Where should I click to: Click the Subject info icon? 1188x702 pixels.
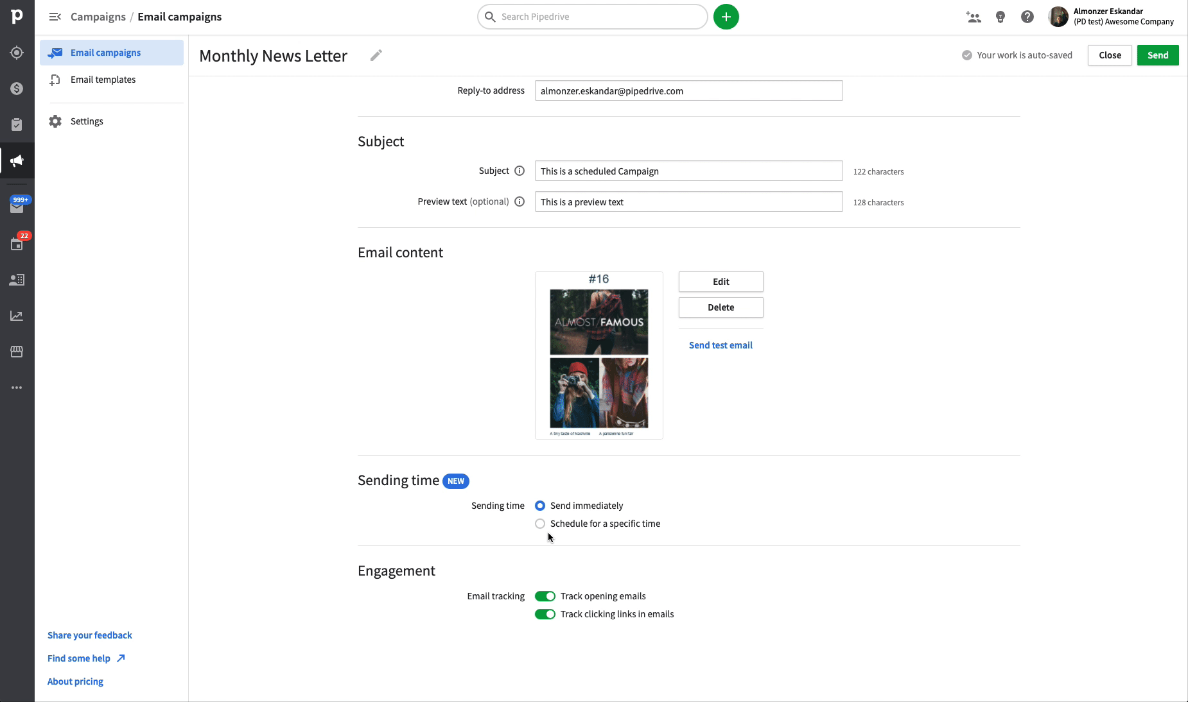[x=520, y=171]
